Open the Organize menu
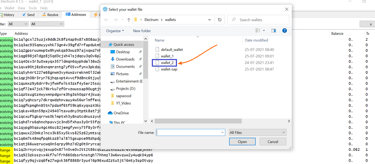The height and width of the screenshot is (164, 375). [x=115, y=31]
